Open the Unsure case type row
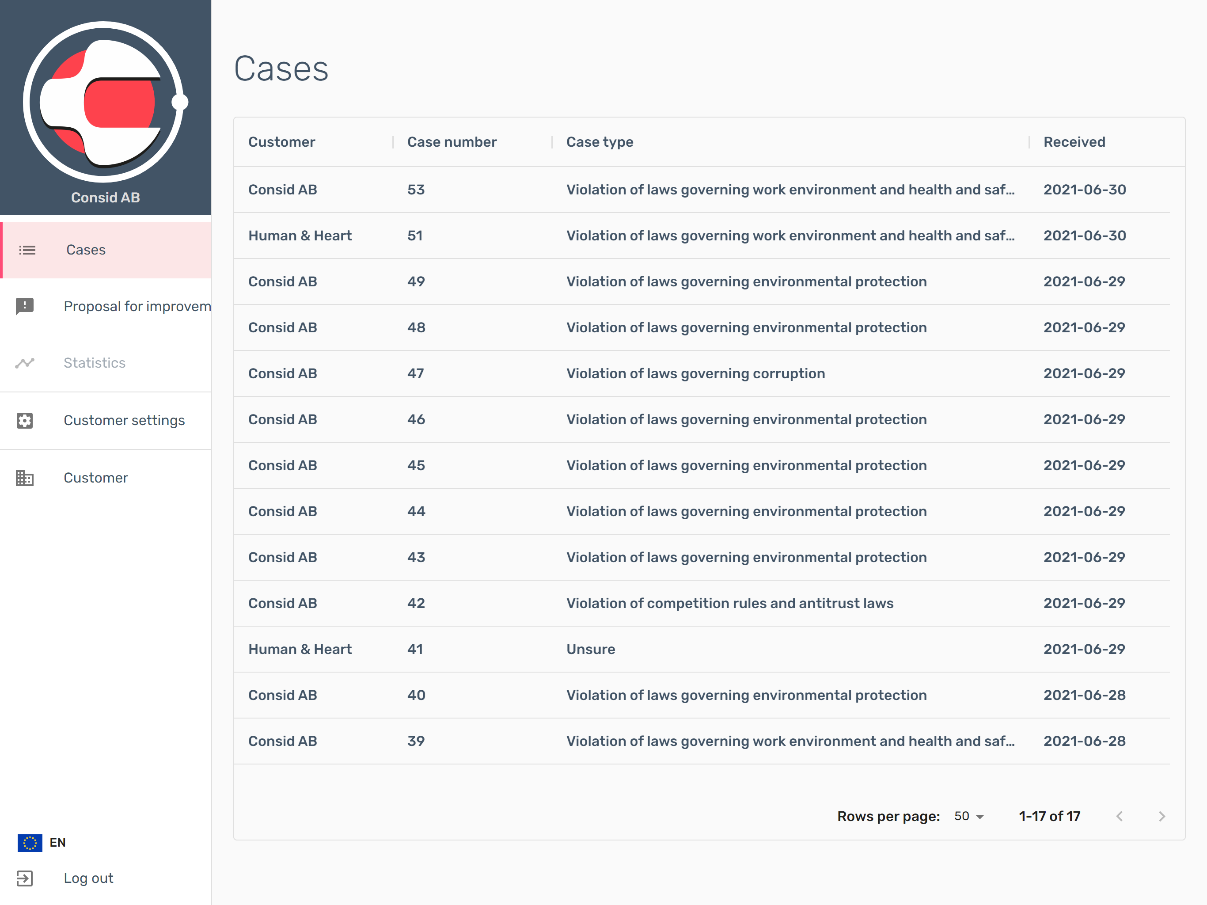Screen dimensions: 1207x905 (702, 650)
